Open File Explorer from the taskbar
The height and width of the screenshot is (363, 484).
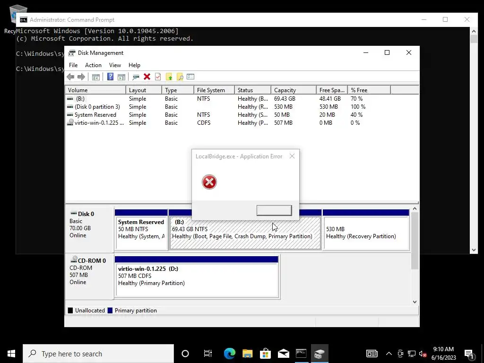pos(247,354)
